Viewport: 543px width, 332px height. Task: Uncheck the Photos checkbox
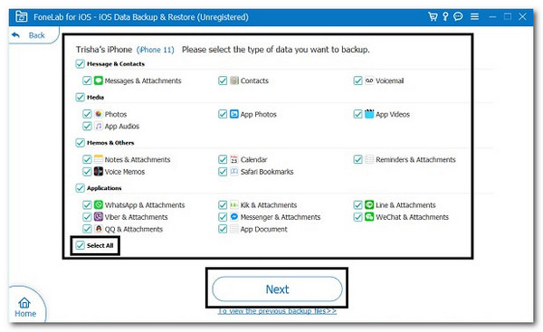click(x=87, y=114)
